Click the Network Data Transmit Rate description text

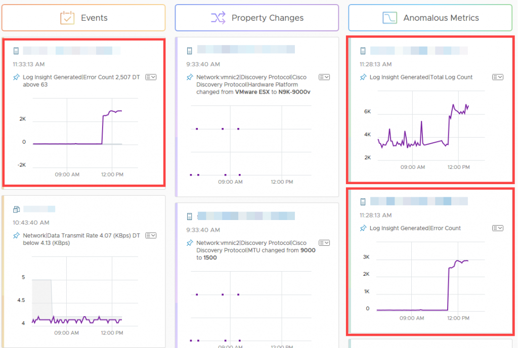[80, 239]
